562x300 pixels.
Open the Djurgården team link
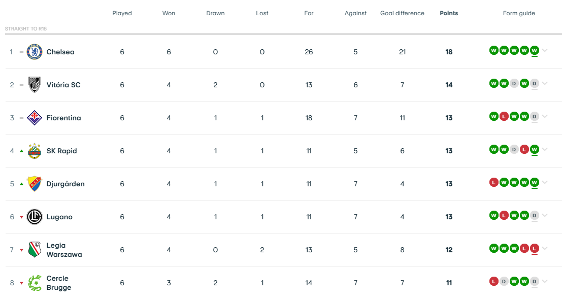click(x=65, y=184)
